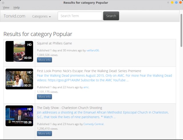Click More info for Walking Dead promo
The image size is (183, 140).
[x=45, y=97]
